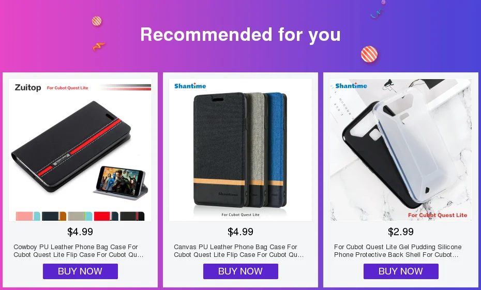Click the $2.99 price of the silicone case
The height and width of the screenshot is (290, 481).
tap(401, 232)
